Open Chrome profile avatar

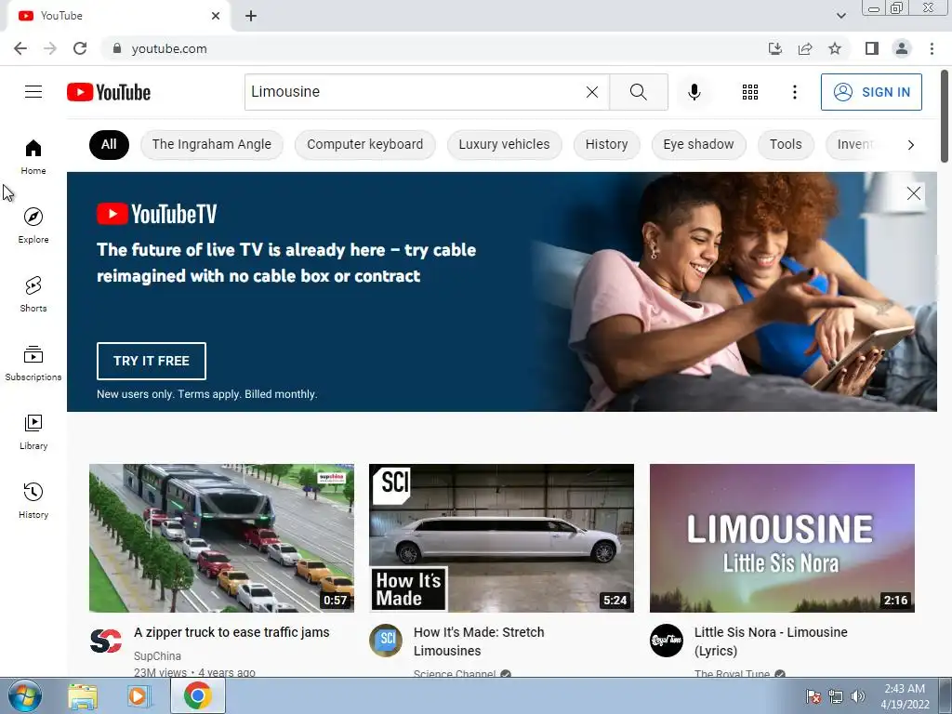coord(902,48)
